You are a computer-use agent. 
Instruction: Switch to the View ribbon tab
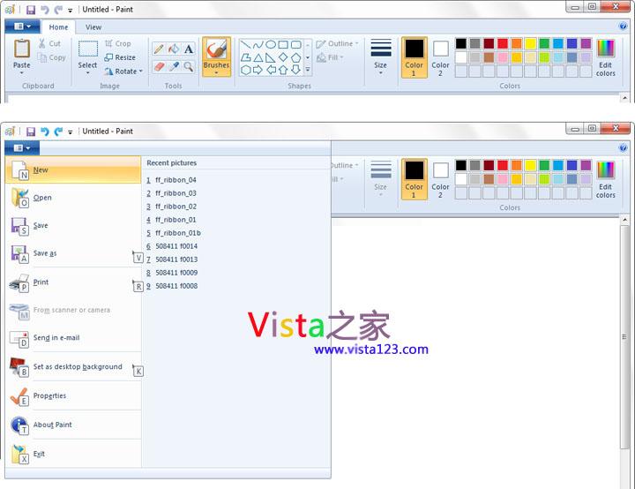(93, 27)
